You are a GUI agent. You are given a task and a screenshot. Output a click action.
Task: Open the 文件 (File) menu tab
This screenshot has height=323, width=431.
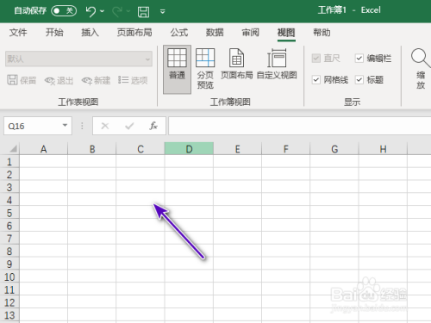click(18, 33)
